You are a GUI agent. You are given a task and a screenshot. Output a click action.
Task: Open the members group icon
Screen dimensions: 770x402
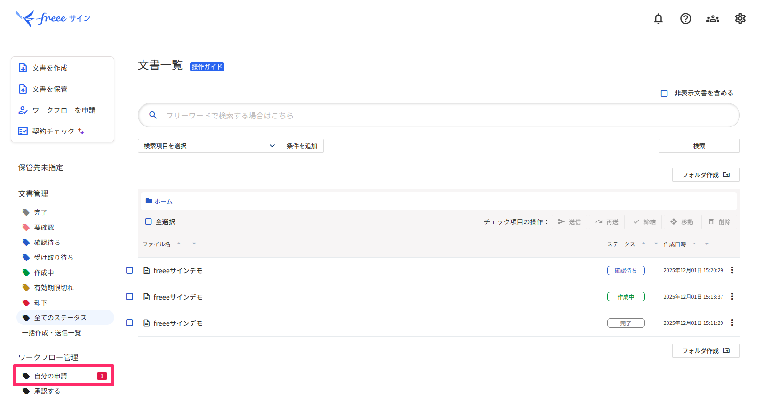tap(713, 18)
